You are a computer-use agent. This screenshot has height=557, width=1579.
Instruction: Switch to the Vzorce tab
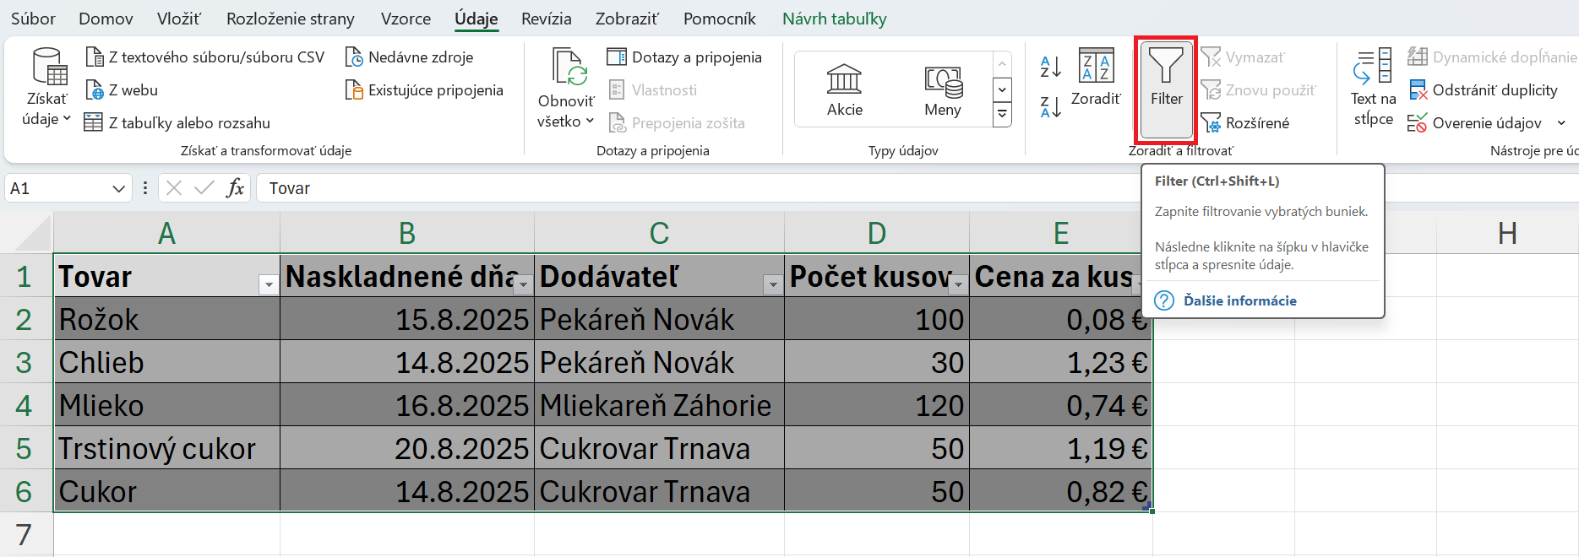point(406,19)
